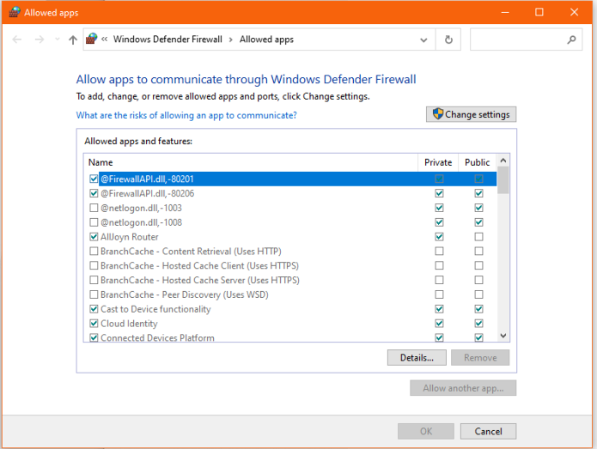Toggle Private checkbox for AllJoyn Router
This screenshot has height=449, width=597.
(439, 237)
